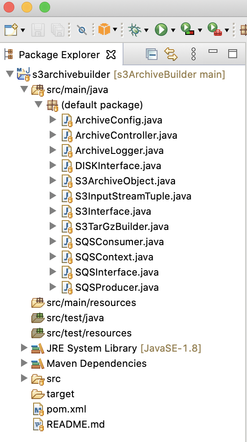This screenshot has height=442, width=247.
Task: Run the project with green play button
Action: 161,30
